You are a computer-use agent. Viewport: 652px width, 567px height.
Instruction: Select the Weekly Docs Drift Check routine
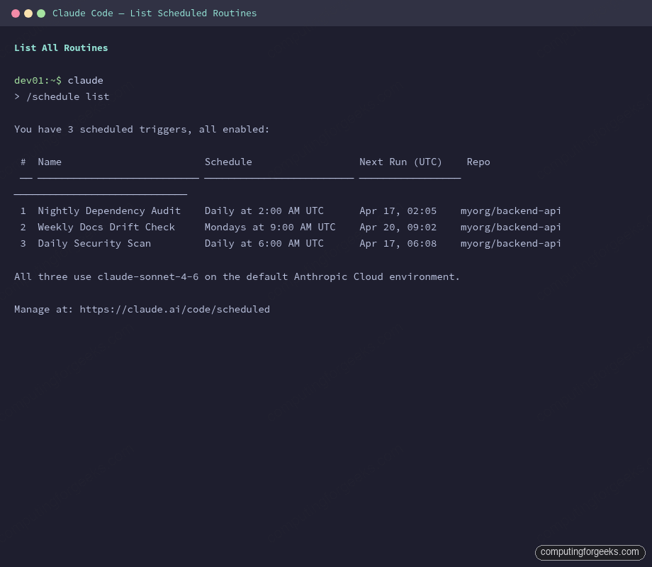(x=106, y=227)
